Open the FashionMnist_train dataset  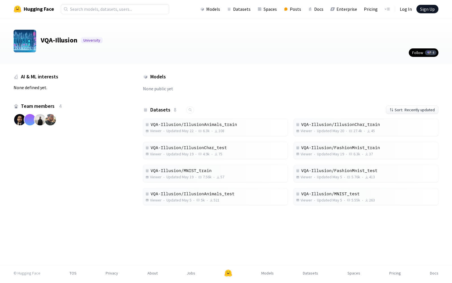[366, 151]
